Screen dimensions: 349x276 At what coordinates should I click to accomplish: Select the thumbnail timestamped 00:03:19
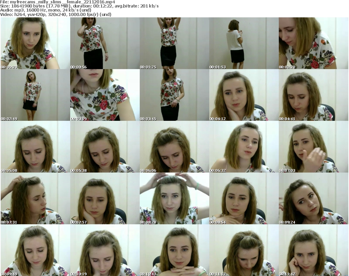[x=105, y=95]
